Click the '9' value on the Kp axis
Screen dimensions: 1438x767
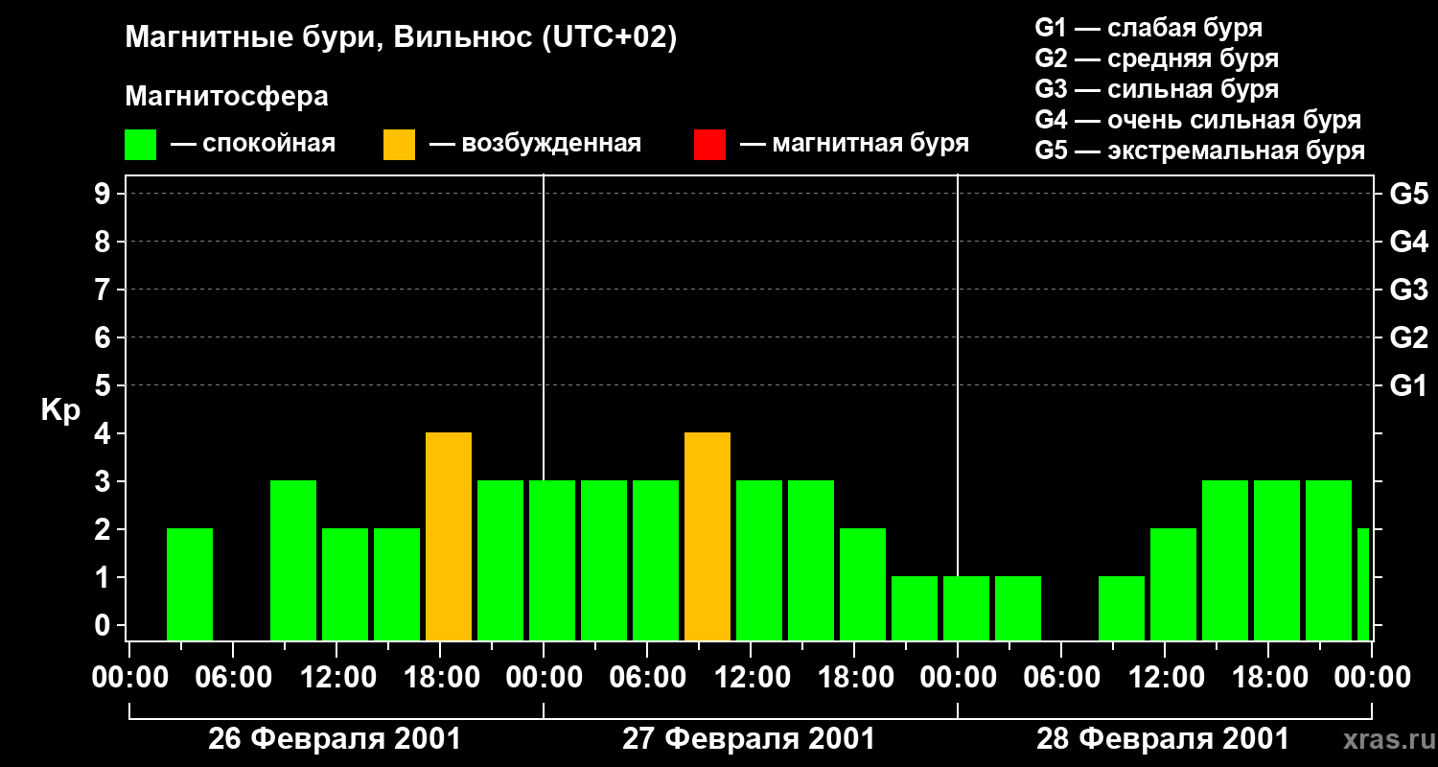pyautogui.click(x=104, y=194)
